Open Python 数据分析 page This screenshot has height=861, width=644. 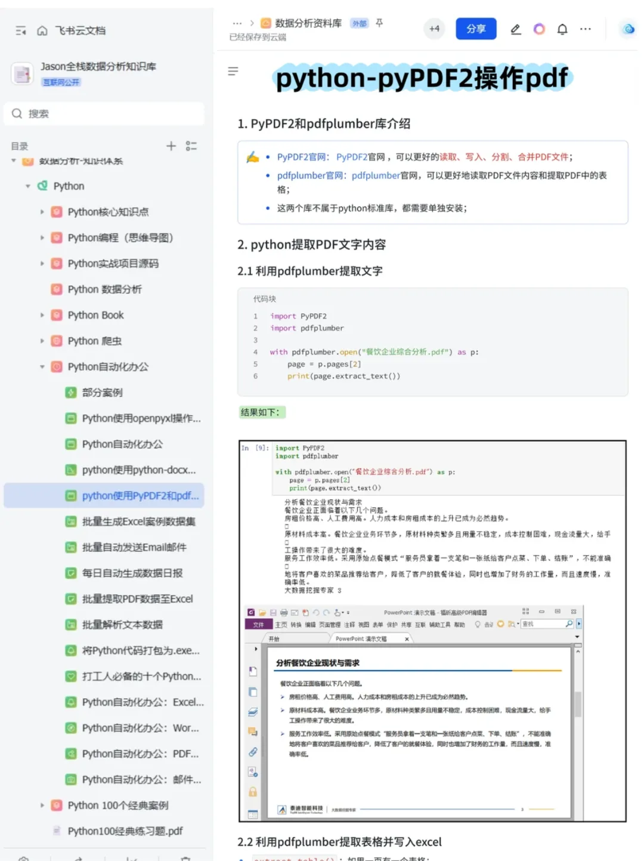(104, 289)
